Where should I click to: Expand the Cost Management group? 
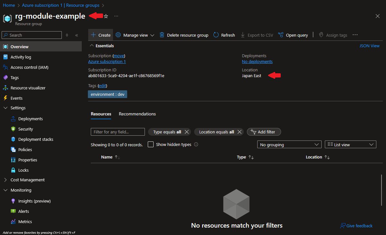(5, 180)
